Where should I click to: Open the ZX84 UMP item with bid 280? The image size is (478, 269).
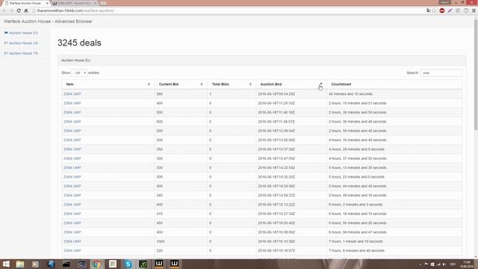click(x=72, y=94)
